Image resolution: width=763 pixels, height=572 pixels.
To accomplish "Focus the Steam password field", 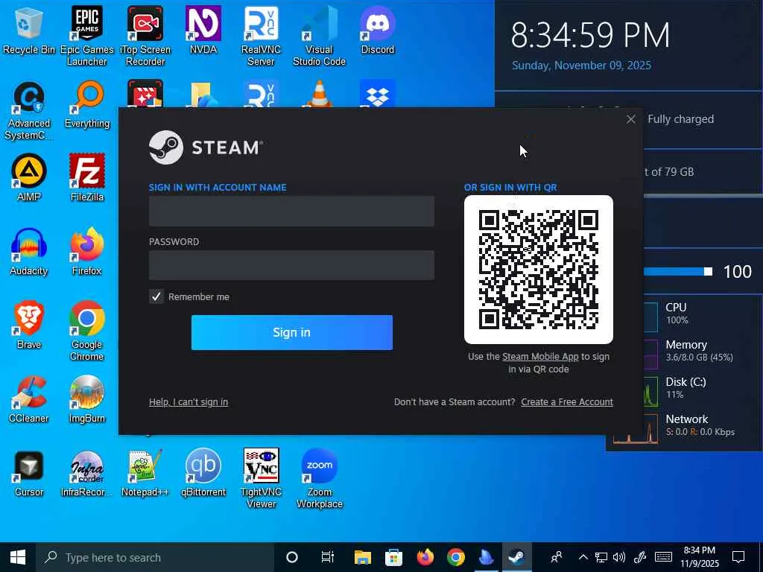I will pos(291,265).
